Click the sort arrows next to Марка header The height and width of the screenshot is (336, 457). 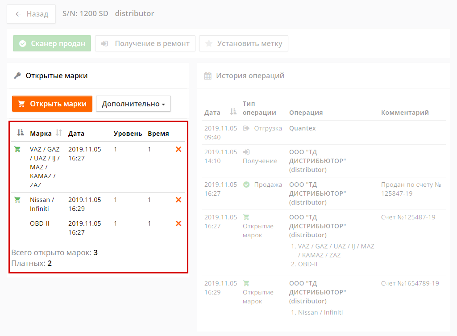click(59, 133)
